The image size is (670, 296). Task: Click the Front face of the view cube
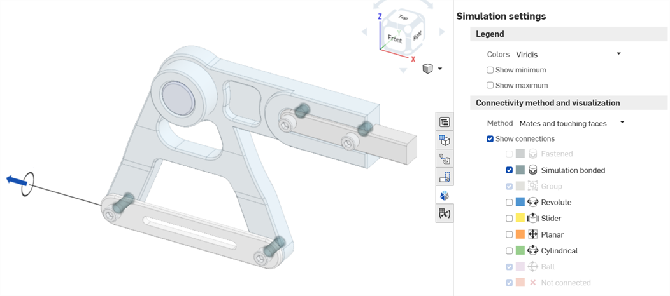click(395, 39)
